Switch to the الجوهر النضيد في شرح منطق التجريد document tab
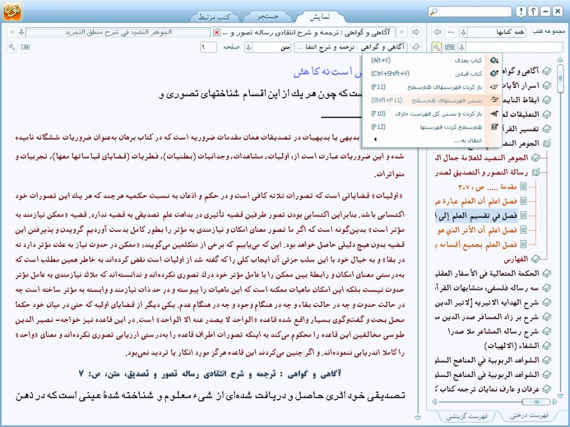This screenshot has height=427, width=570. [x=118, y=32]
